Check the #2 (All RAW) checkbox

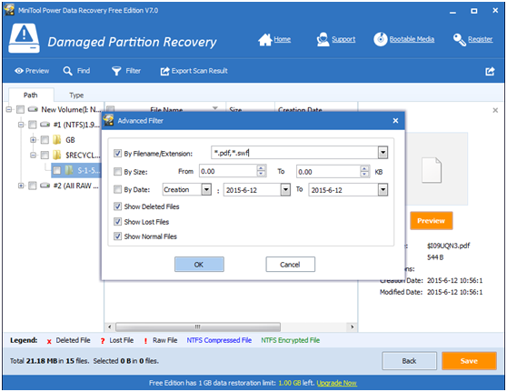(x=33, y=186)
